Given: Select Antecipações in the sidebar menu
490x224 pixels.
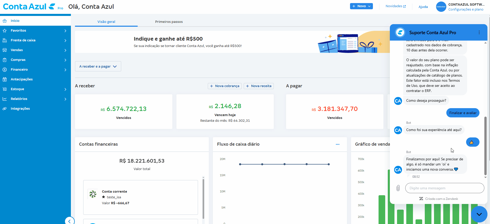Looking at the screenshot, I should coord(35,79).
